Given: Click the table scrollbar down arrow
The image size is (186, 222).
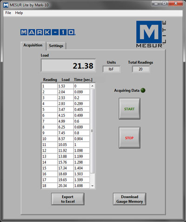Looking at the screenshot, I should [x=93, y=186].
